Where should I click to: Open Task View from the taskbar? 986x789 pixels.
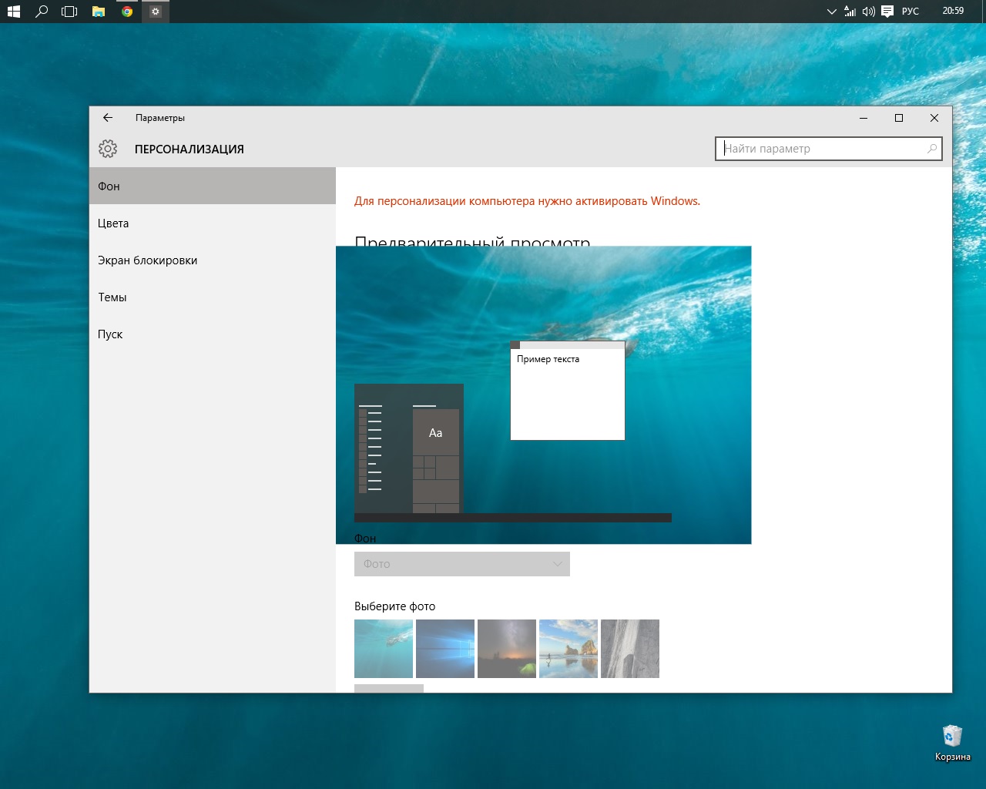point(69,12)
